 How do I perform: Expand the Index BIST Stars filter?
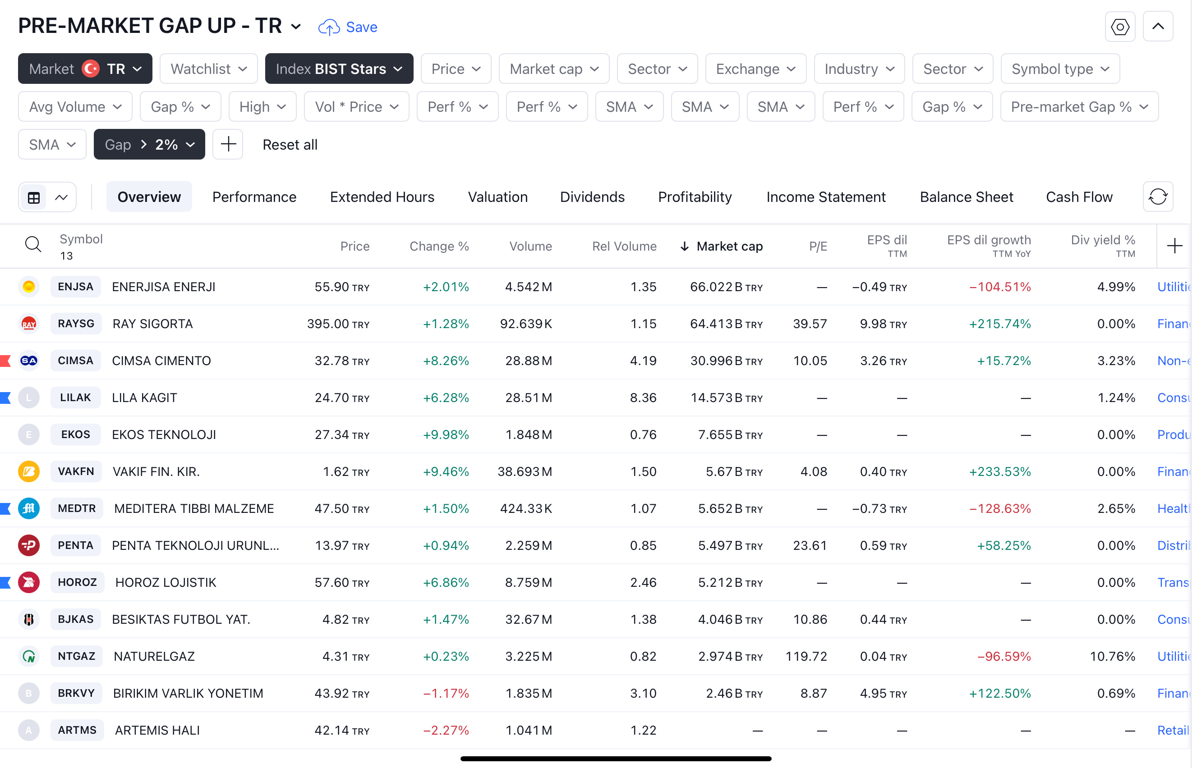340,69
